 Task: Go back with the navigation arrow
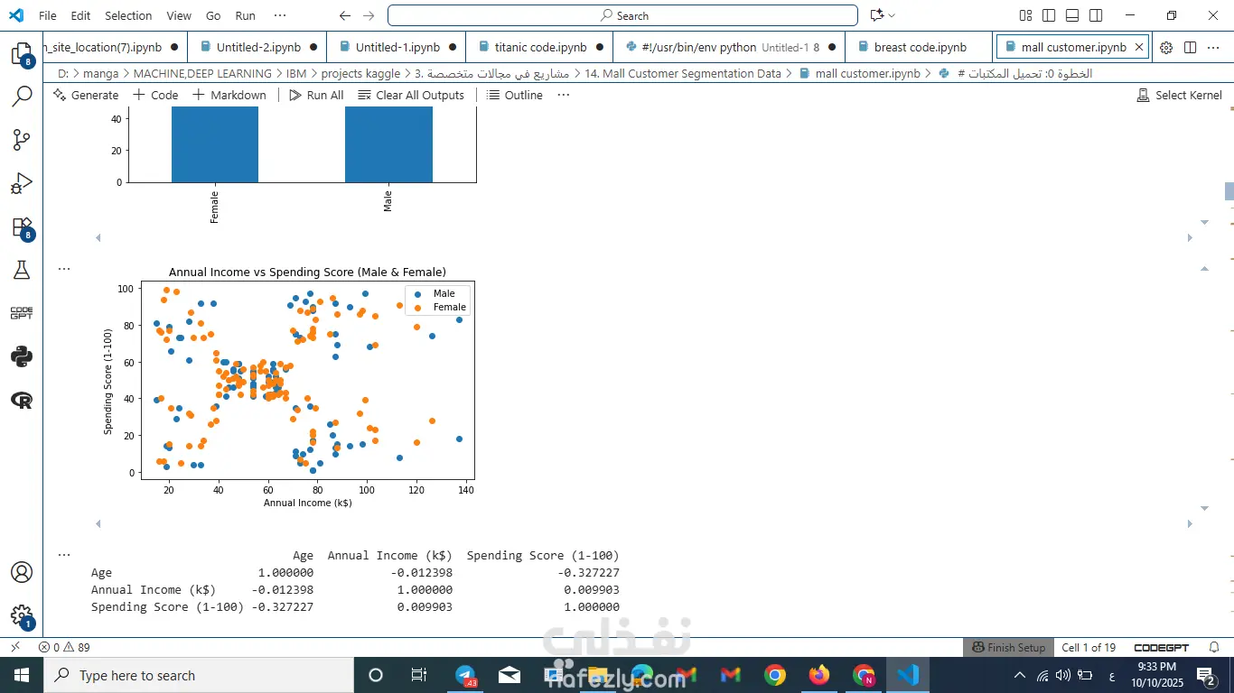click(345, 15)
